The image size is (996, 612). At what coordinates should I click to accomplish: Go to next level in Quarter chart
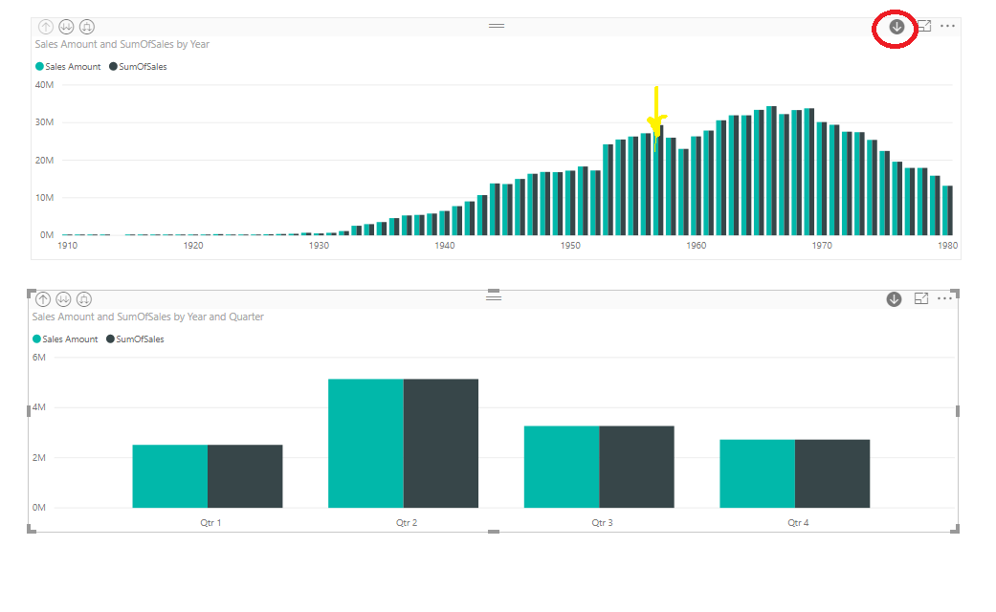(63, 299)
